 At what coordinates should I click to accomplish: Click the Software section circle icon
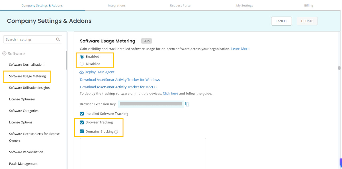pyautogui.click(x=4, y=54)
